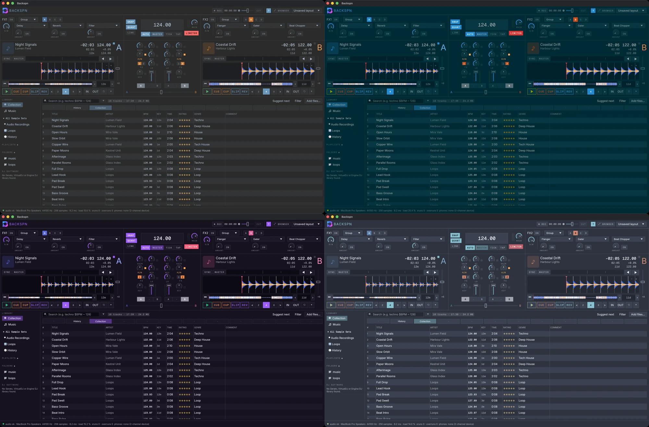Screen dimensions: 649x427
Task: Open FX1 Group dropdown in bottom-right window
Action: (353, 233)
